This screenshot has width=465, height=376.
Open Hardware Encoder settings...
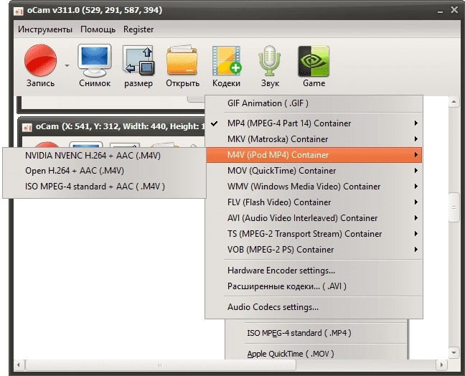[x=314, y=271]
